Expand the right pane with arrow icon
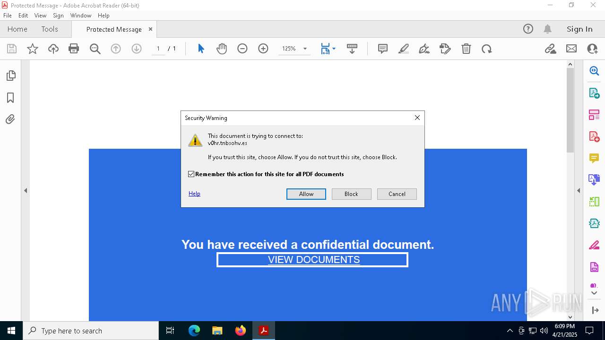Screen dimensions: 605x340 595,310
